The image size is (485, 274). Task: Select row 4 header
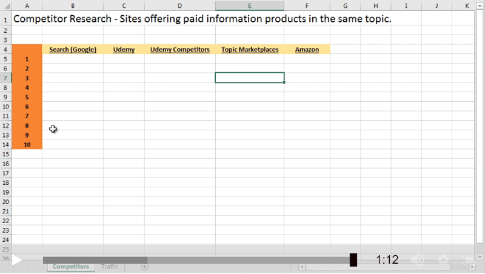point(5,50)
